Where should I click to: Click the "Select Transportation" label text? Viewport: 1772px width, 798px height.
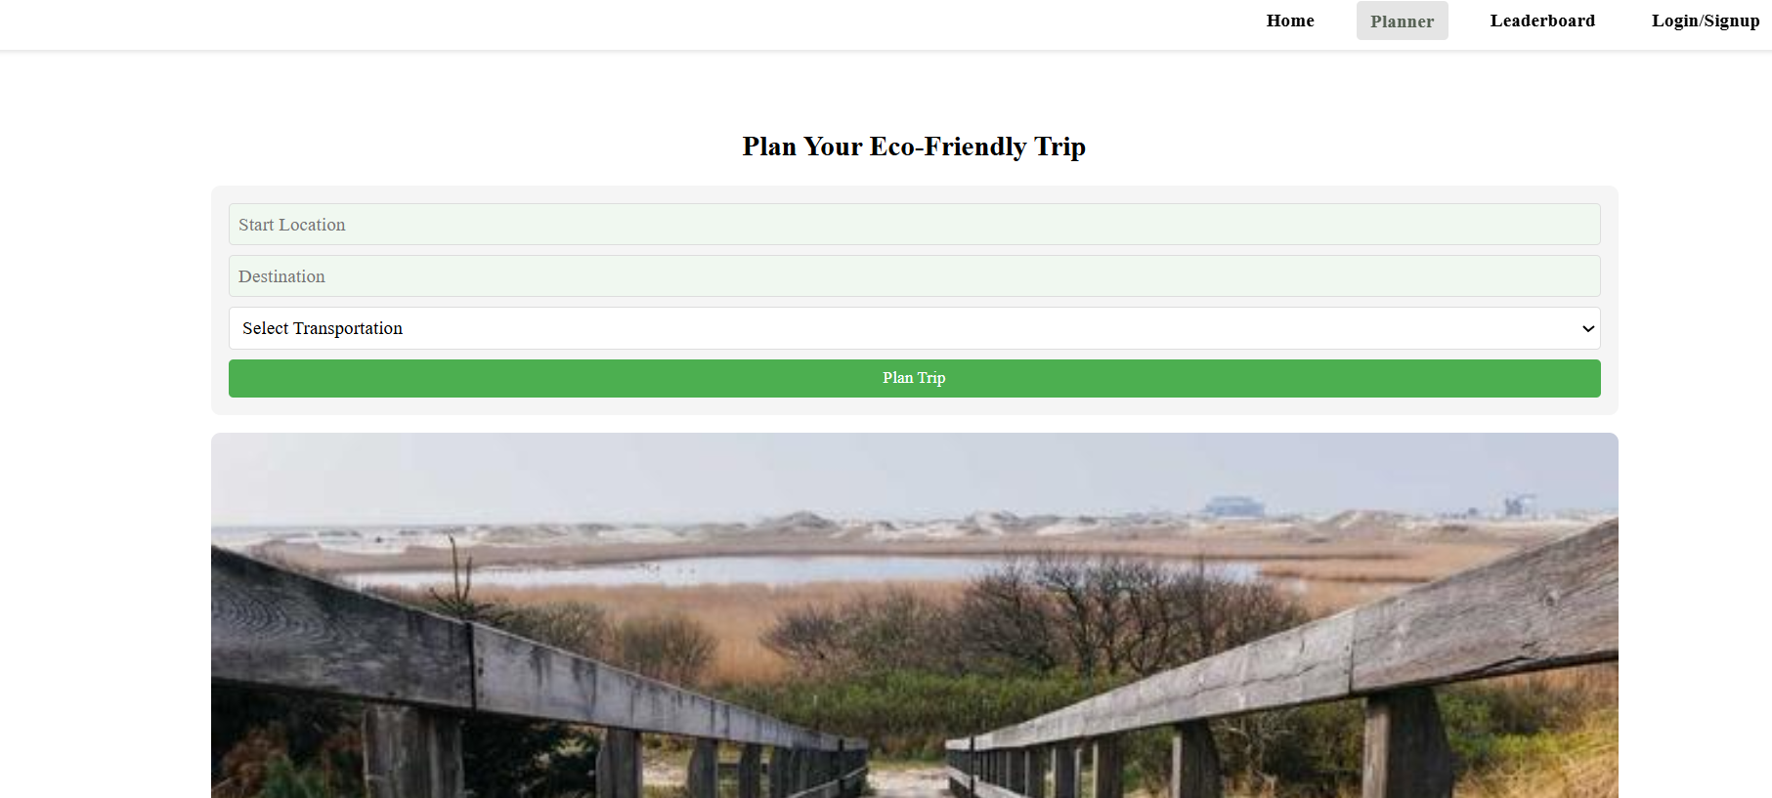[323, 329]
